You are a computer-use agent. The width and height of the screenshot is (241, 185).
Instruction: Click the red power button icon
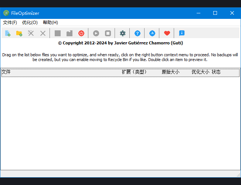coord(81,33)
